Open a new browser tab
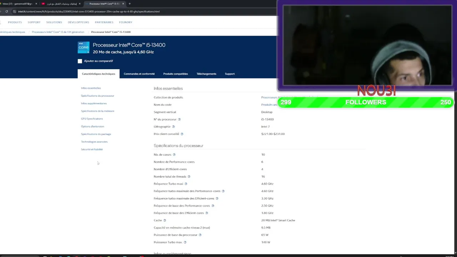This screenshot has width=457, height=257. [x=130, y=4]
